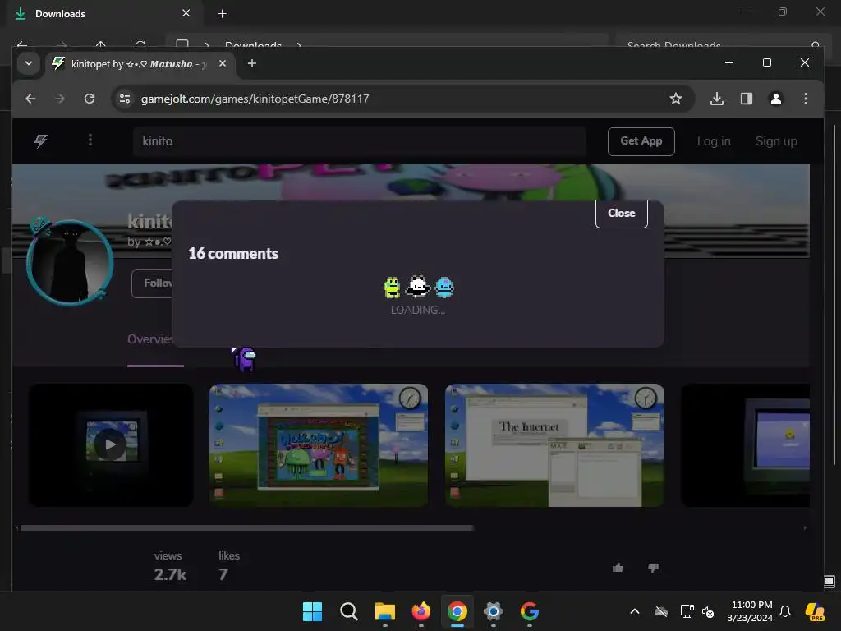Viewport: 841px width, 631px height.
Task: Close the Downloads tab in File Explorer
Action: tap(186, 13)
